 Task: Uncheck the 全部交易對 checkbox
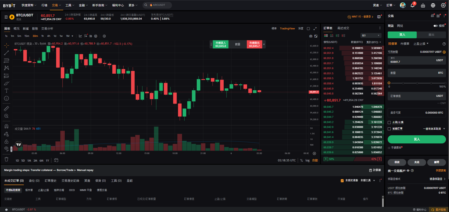342,181
